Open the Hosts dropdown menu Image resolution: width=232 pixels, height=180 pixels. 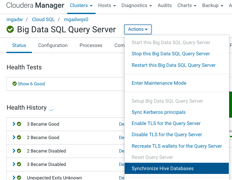click(x=107, y=5)
